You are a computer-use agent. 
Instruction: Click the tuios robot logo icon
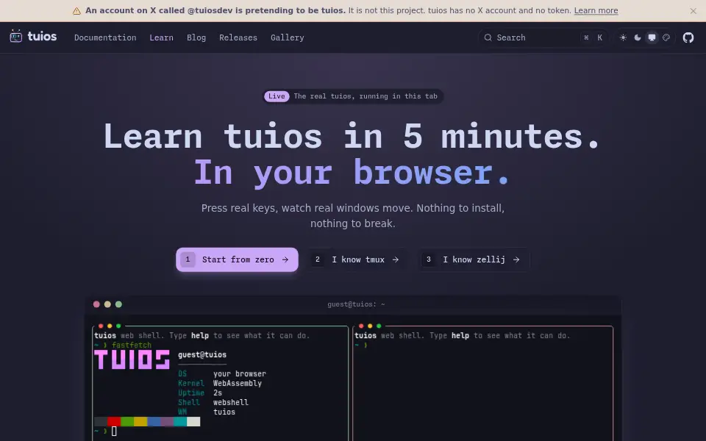click(15, 37)
